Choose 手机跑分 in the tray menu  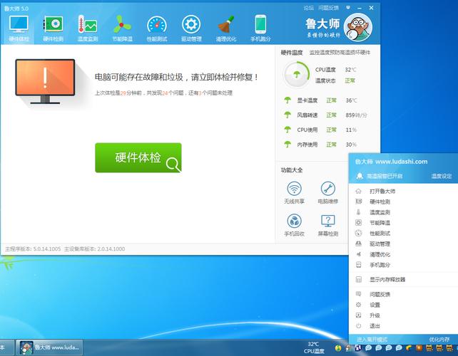tap(403, 265)
